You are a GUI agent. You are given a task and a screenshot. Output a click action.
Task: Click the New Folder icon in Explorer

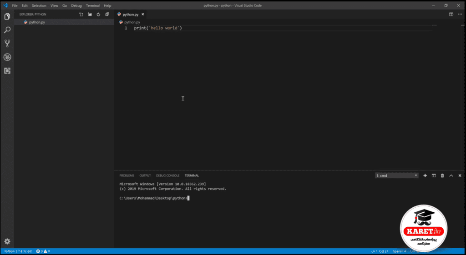tap(90, 14)
